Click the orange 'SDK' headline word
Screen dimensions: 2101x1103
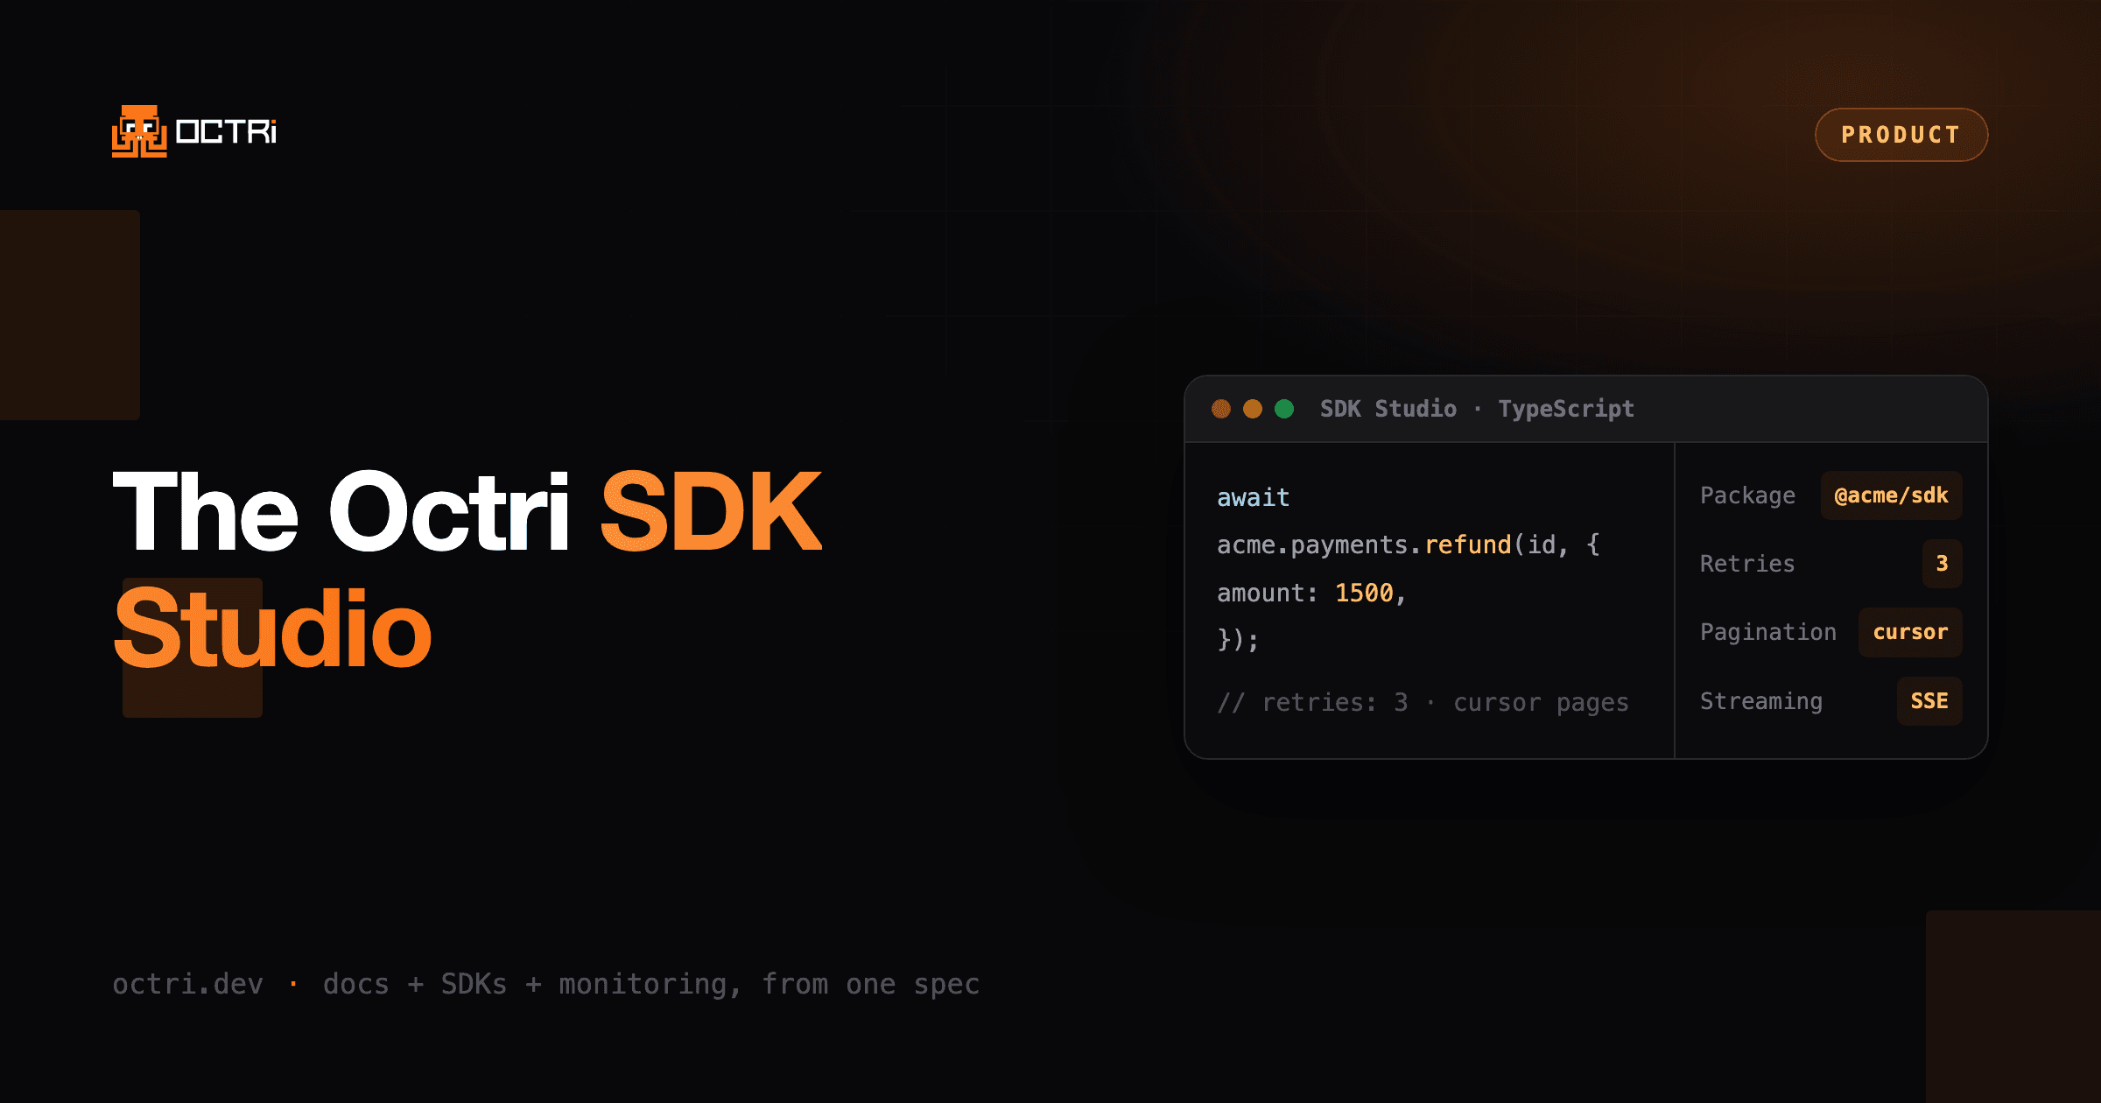tap(711, 511)
